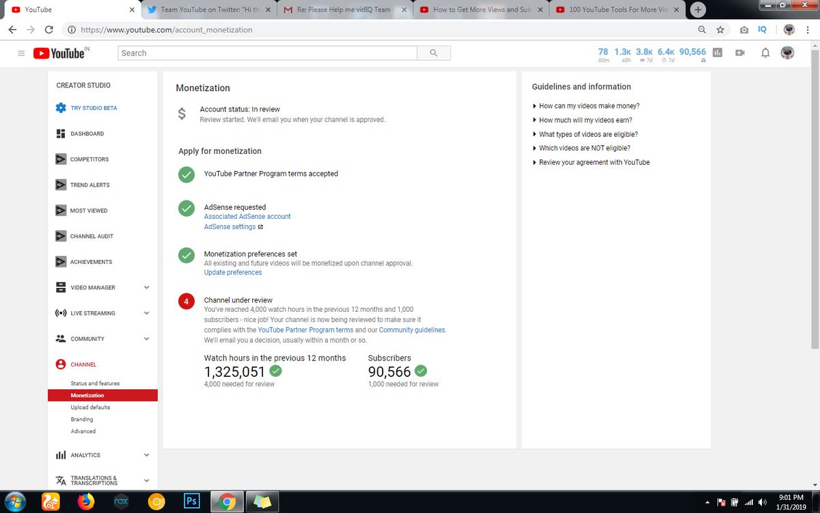Open Status and features sub-item
Image resolution: width=820 pixels, height=513 pixels.
pyautogui.click(x=95, y=384)
